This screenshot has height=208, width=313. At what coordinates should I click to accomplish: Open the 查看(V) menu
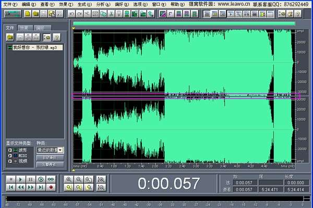coord(47,4)
